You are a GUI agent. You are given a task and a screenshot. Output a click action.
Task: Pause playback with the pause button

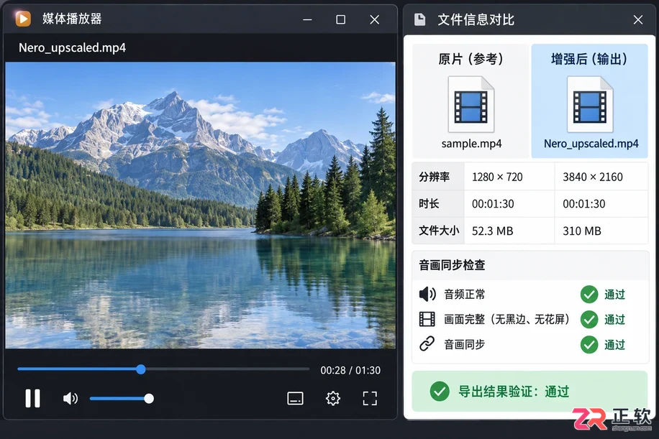(33, 398)
